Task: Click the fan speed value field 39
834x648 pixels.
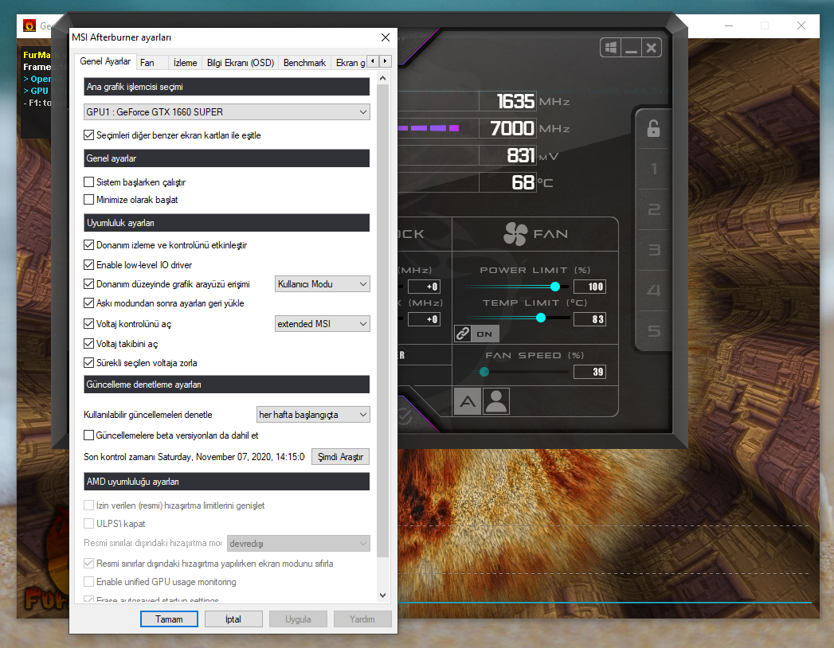Action: click(x=590, y=372)
